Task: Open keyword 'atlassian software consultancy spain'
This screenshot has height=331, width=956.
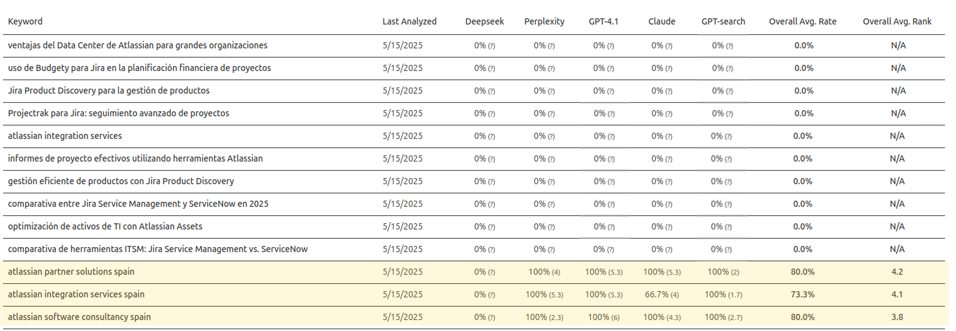Action: click(x=79, y=317)
